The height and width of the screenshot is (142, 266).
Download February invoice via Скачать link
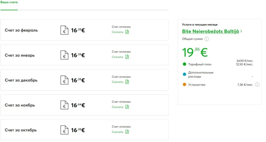point(118,32)
